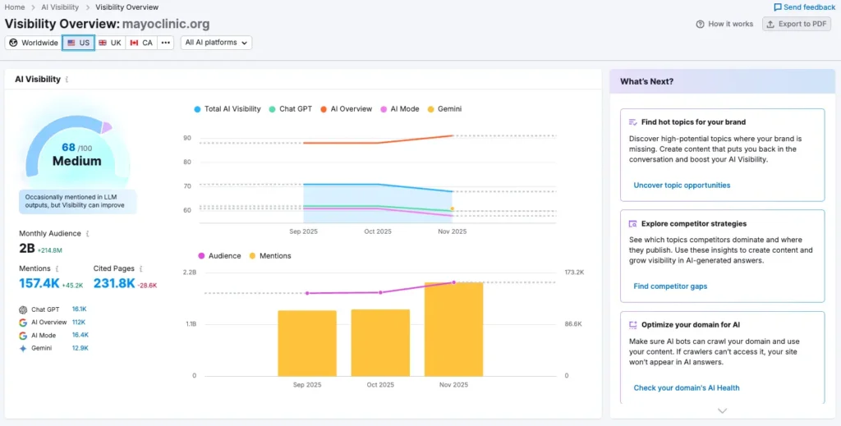Toggle Chat GPT legend series
841x426 pixels.
point(290,109)
